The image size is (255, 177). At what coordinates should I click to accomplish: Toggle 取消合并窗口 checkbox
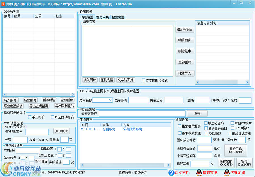[x=206, y=128]
